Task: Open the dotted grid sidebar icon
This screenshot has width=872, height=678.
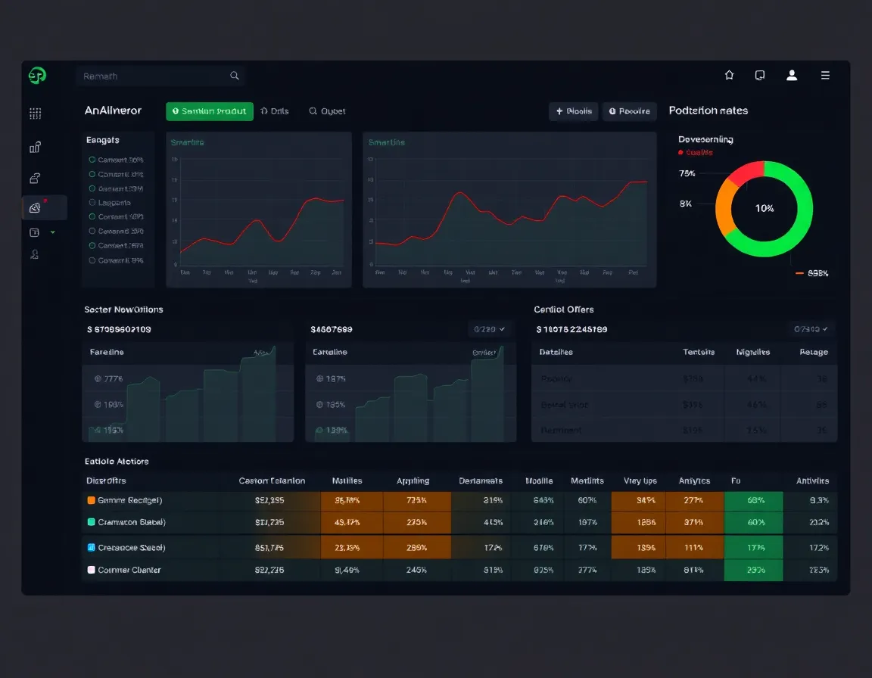Action: point(35,114)
